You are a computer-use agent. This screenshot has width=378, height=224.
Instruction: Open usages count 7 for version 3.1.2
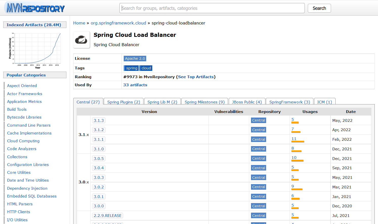point(293,129)
